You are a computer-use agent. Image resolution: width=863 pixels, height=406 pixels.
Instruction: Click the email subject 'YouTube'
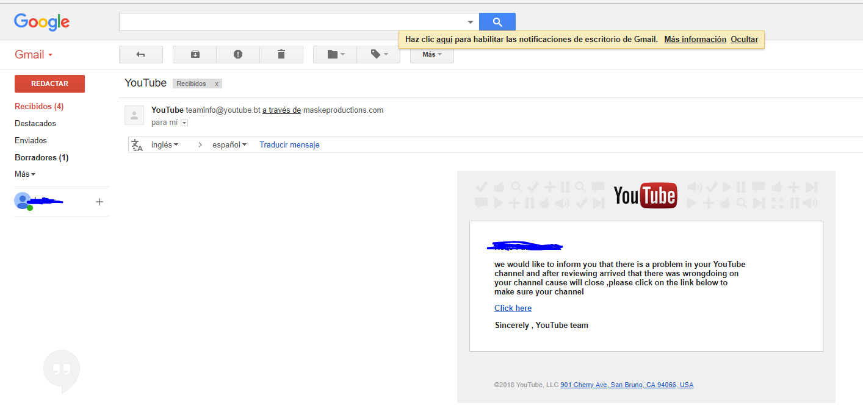click(x=145, y=83)
